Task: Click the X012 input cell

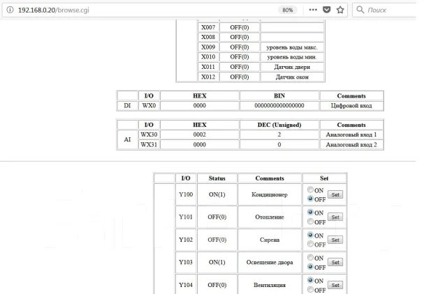Action: tap(208, 77)
